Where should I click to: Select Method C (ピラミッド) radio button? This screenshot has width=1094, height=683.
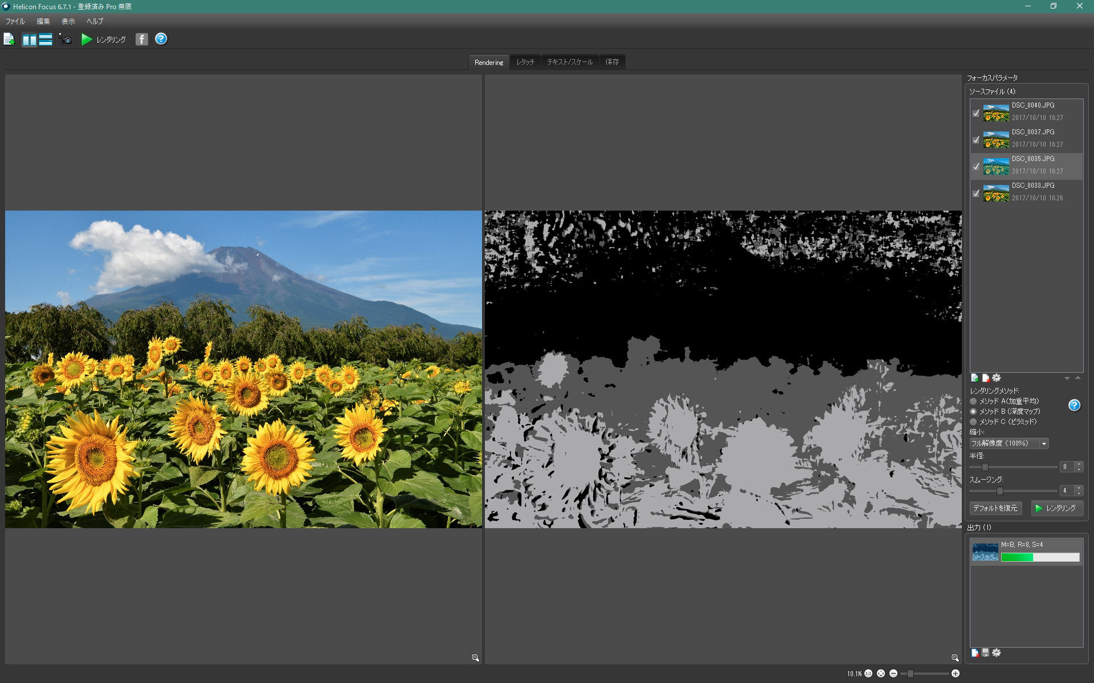pos(974,422)
